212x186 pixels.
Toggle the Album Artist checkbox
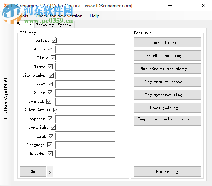click(56, 110)
